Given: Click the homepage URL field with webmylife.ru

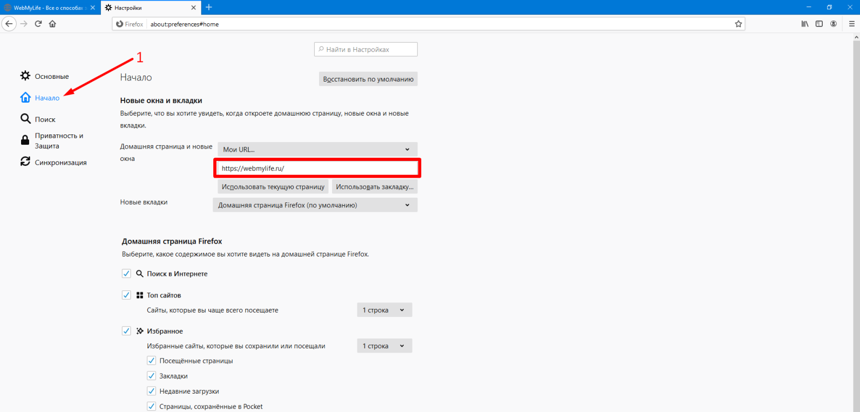Looking at the screenshot, I should [x=317, y=168].
